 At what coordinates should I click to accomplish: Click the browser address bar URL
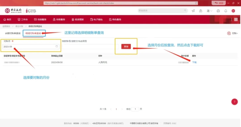121,3
